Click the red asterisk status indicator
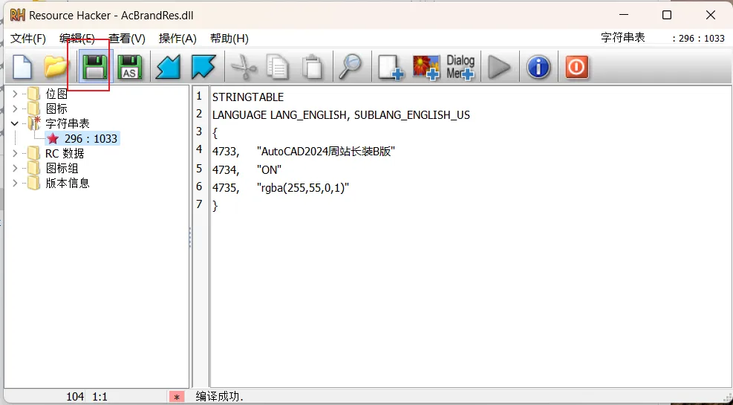 point(176,398)
